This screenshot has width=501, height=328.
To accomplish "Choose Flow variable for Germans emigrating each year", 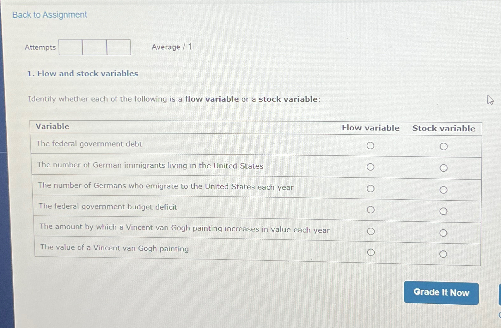I will tap(371, 188).
